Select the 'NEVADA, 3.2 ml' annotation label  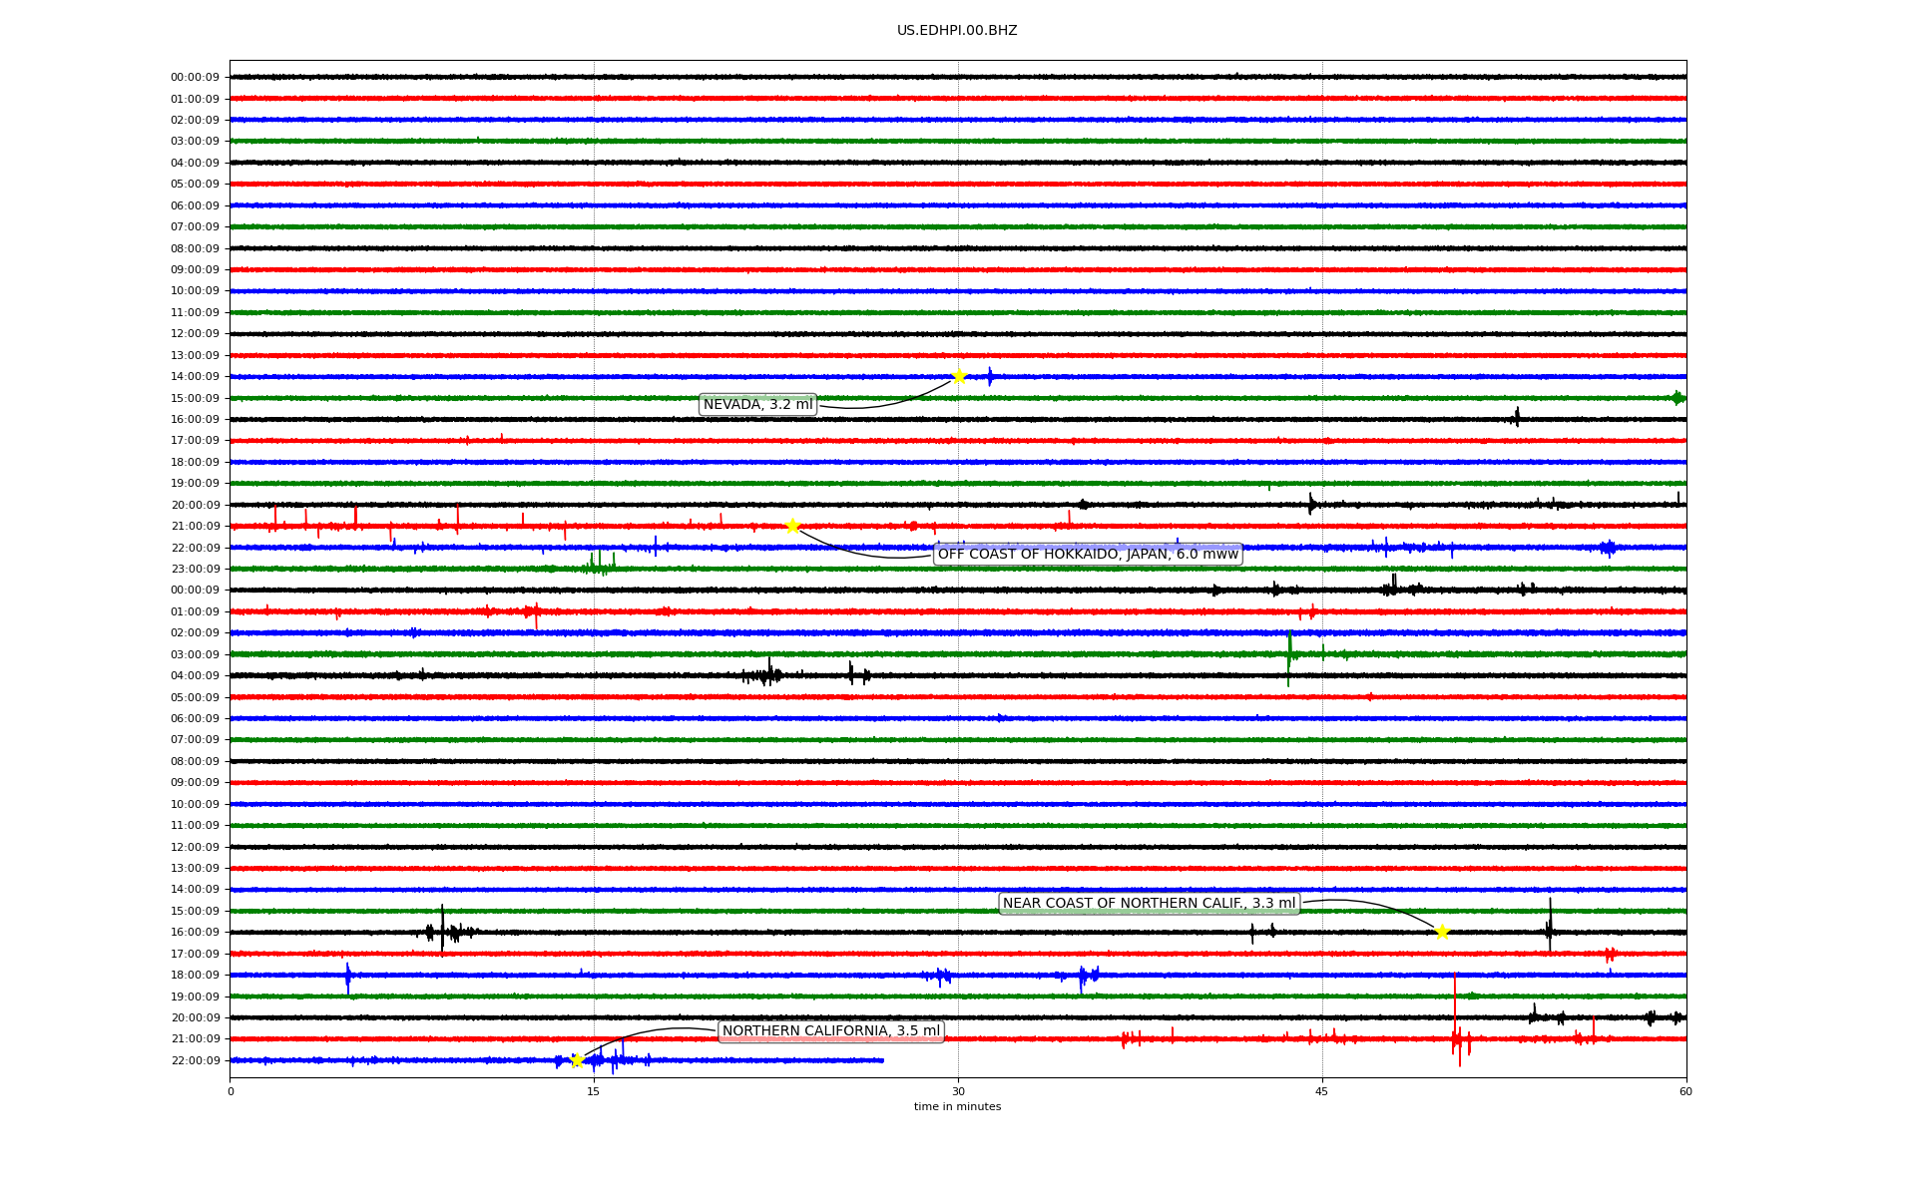coord(758,404)
